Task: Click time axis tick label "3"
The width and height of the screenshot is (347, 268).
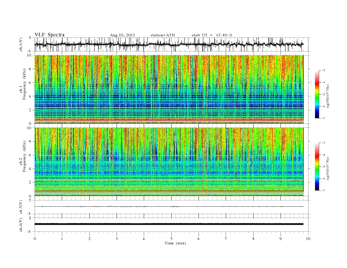Action: pos(117,239)
